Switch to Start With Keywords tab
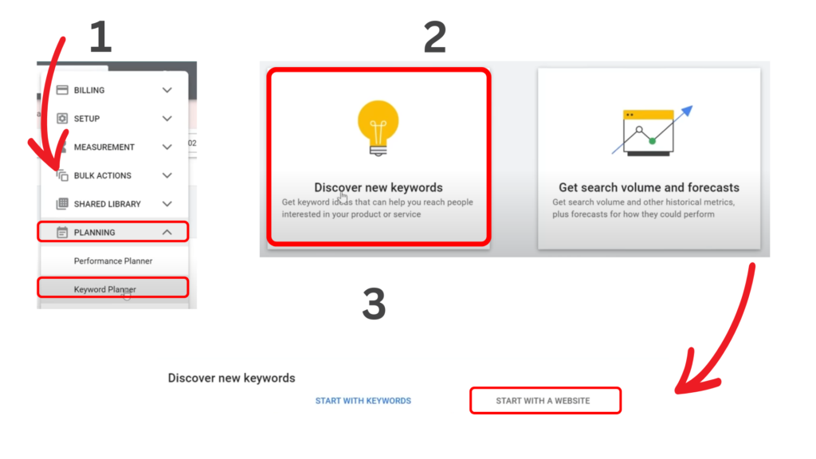Screen dimensions: 816x459 click(x=363, y=401)
